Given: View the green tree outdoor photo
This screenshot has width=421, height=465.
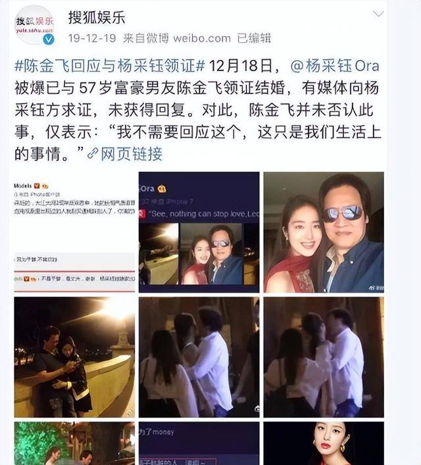Looking at the screenshot, I should [74, 443].
